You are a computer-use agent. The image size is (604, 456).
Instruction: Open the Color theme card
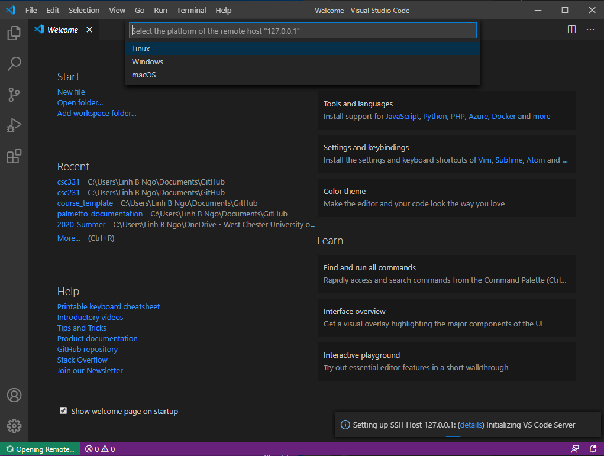(x=447, y=198)
